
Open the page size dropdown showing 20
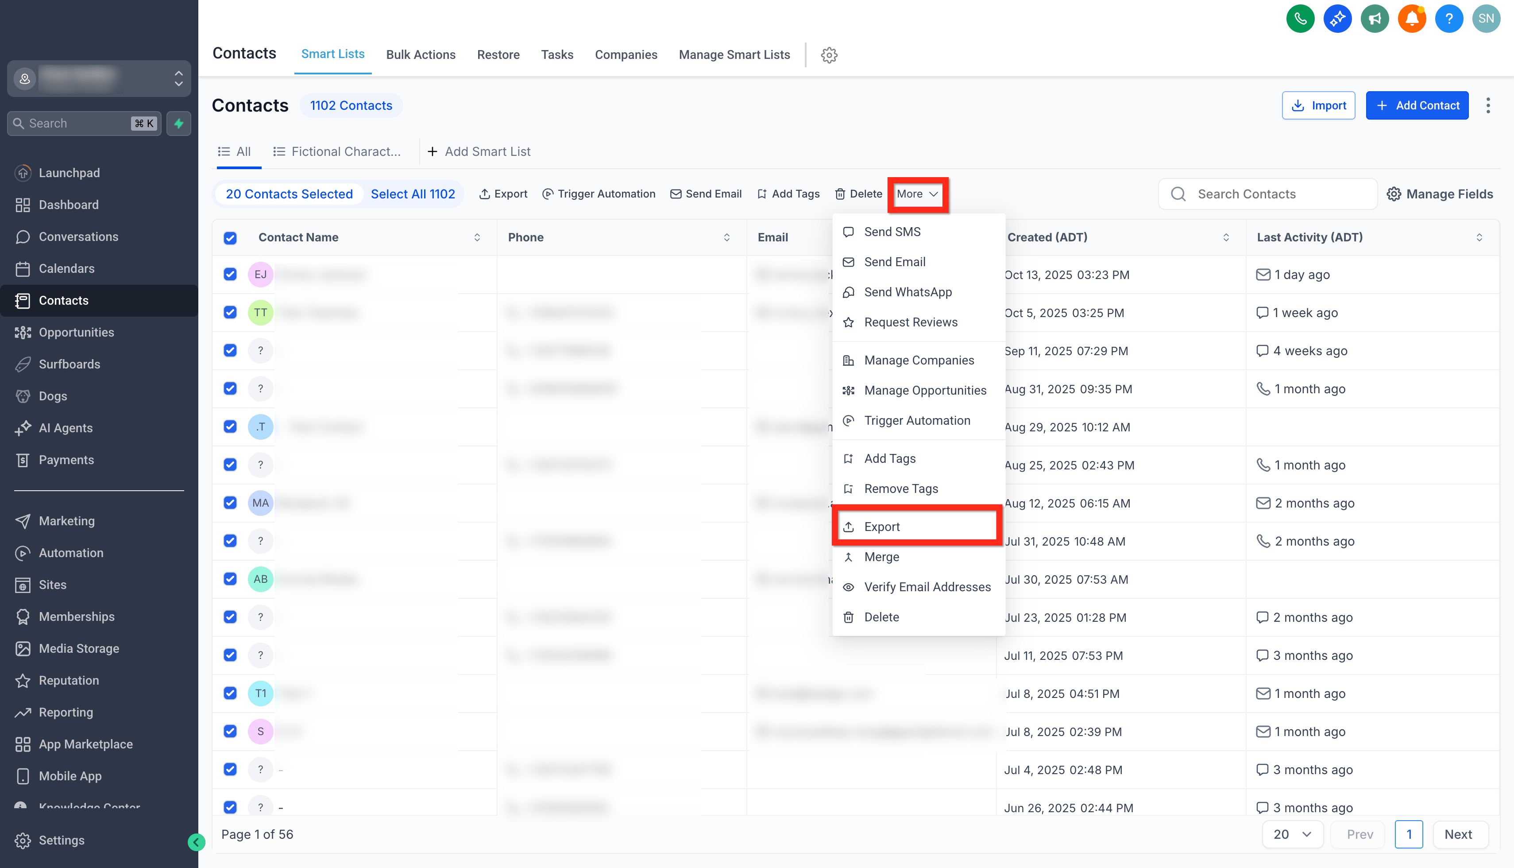(x=1292, y=834)
